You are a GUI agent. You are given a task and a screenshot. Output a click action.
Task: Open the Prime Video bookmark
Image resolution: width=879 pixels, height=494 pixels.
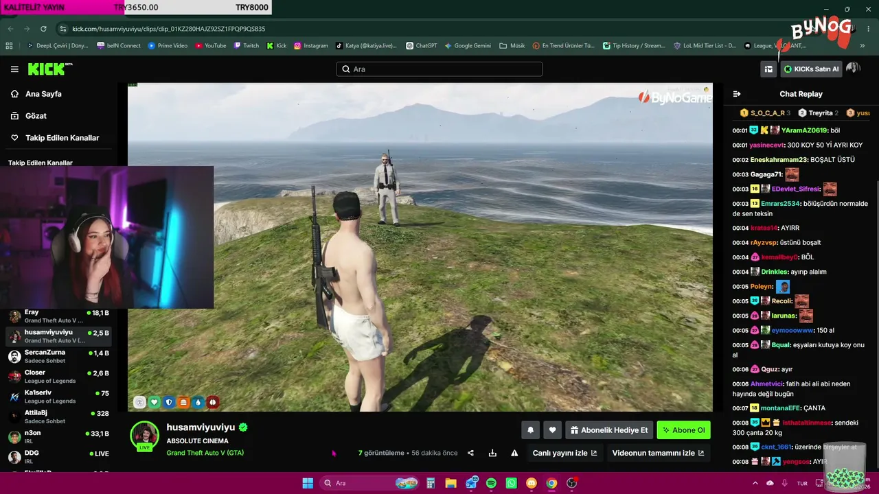pos(168,46)
